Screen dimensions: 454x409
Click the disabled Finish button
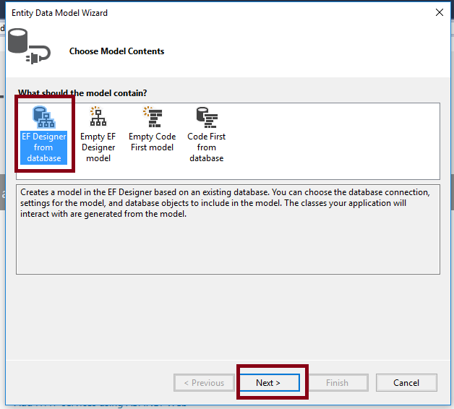(x=338, y=383)
